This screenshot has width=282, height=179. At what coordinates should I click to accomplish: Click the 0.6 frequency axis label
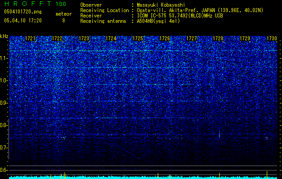coord(4,170)
